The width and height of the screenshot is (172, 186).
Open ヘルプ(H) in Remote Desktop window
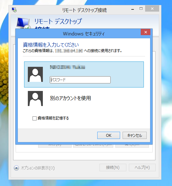[x=142, y=167]
